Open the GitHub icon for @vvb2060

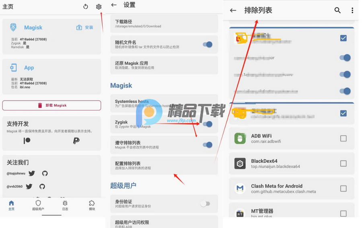(42, 187)
